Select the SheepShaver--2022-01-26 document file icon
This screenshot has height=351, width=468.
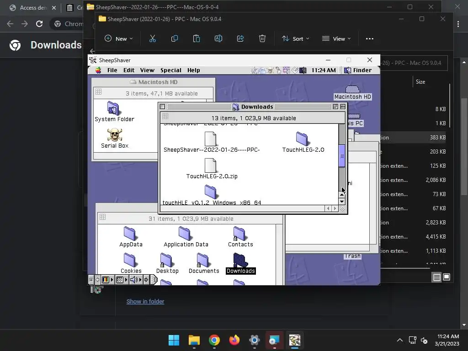[210, 139]
